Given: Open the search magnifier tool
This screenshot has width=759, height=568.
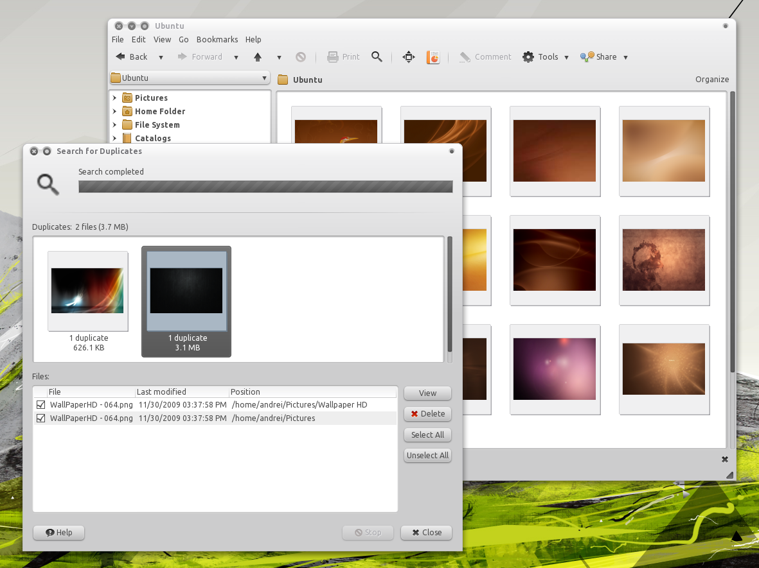Looking at the screenshot, I should pyautogui.click(x=377, y=56).
